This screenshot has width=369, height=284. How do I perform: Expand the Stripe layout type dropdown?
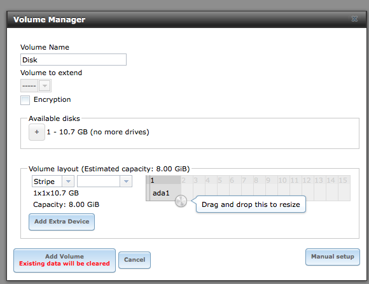tap(53, 181)
